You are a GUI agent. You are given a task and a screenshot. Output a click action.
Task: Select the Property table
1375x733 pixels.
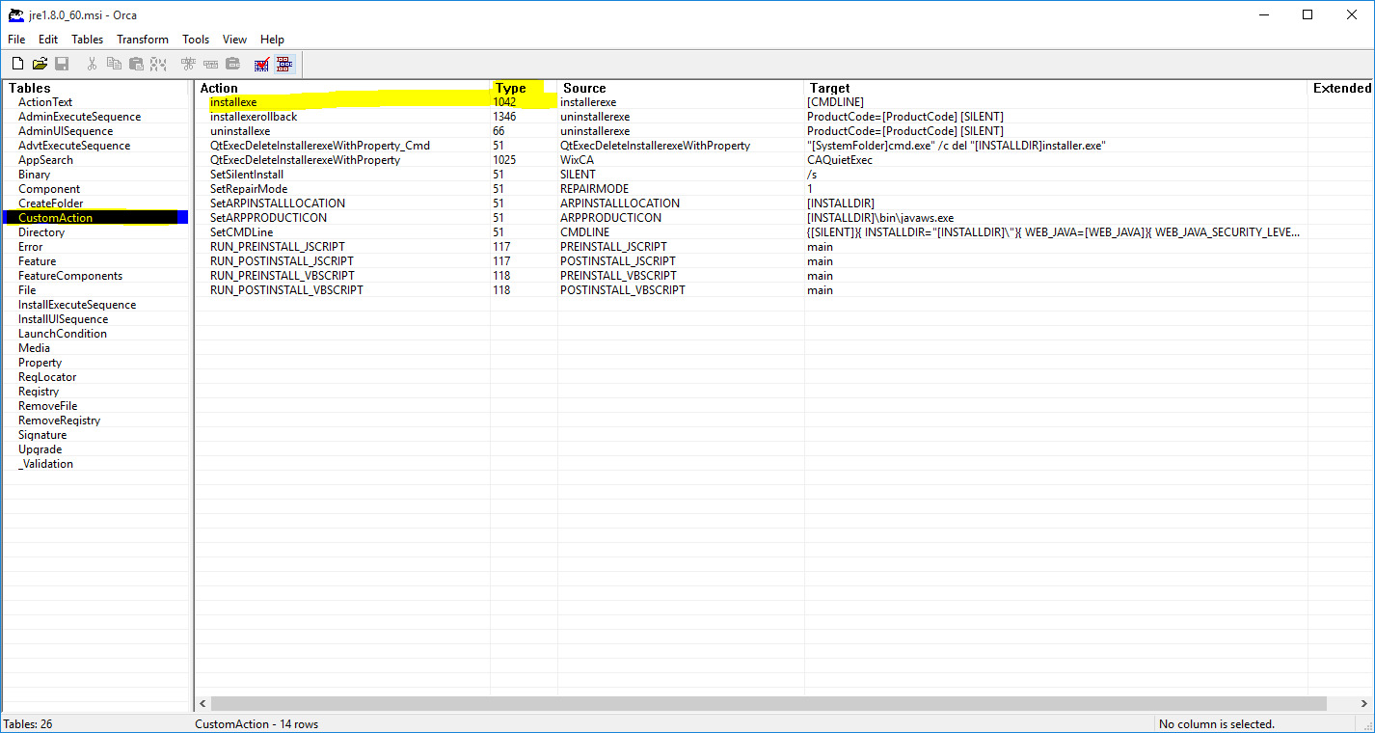pyautogui.click(x=40, y=363)
